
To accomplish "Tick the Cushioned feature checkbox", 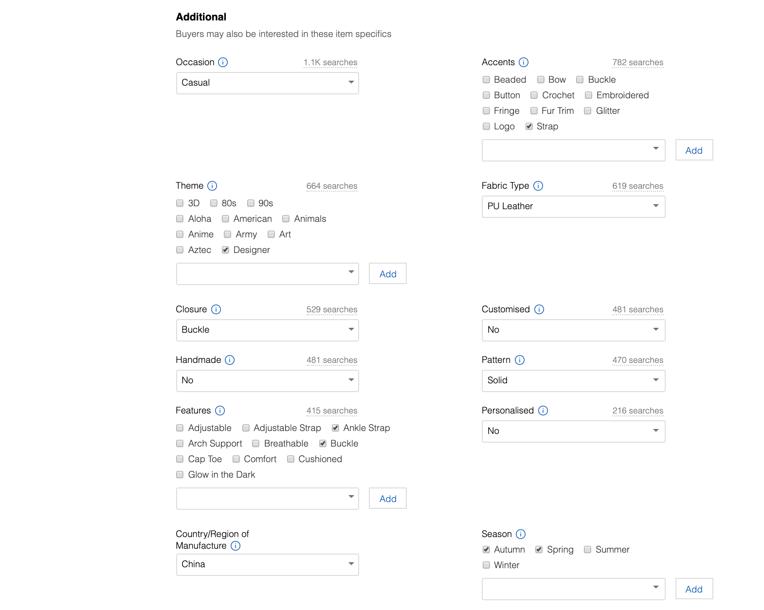I will (x=291, y=459).
